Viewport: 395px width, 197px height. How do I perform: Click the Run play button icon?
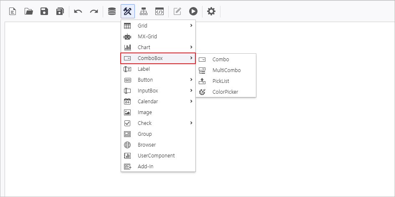[193, 12]
